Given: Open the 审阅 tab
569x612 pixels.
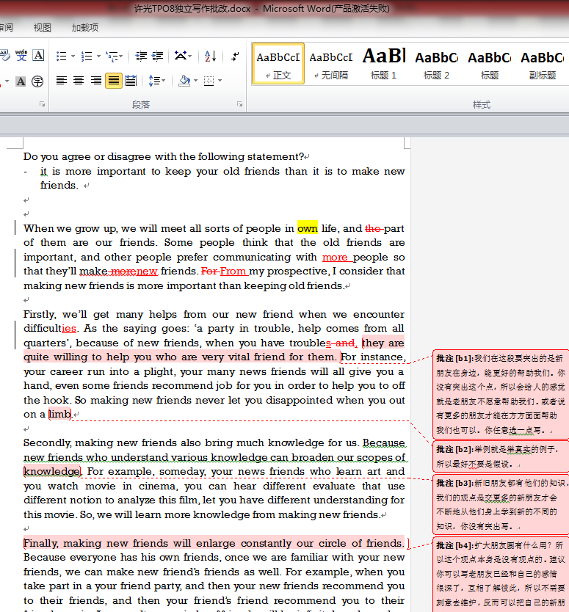Looking at the screenshot, I should click(x=7, y=28).
